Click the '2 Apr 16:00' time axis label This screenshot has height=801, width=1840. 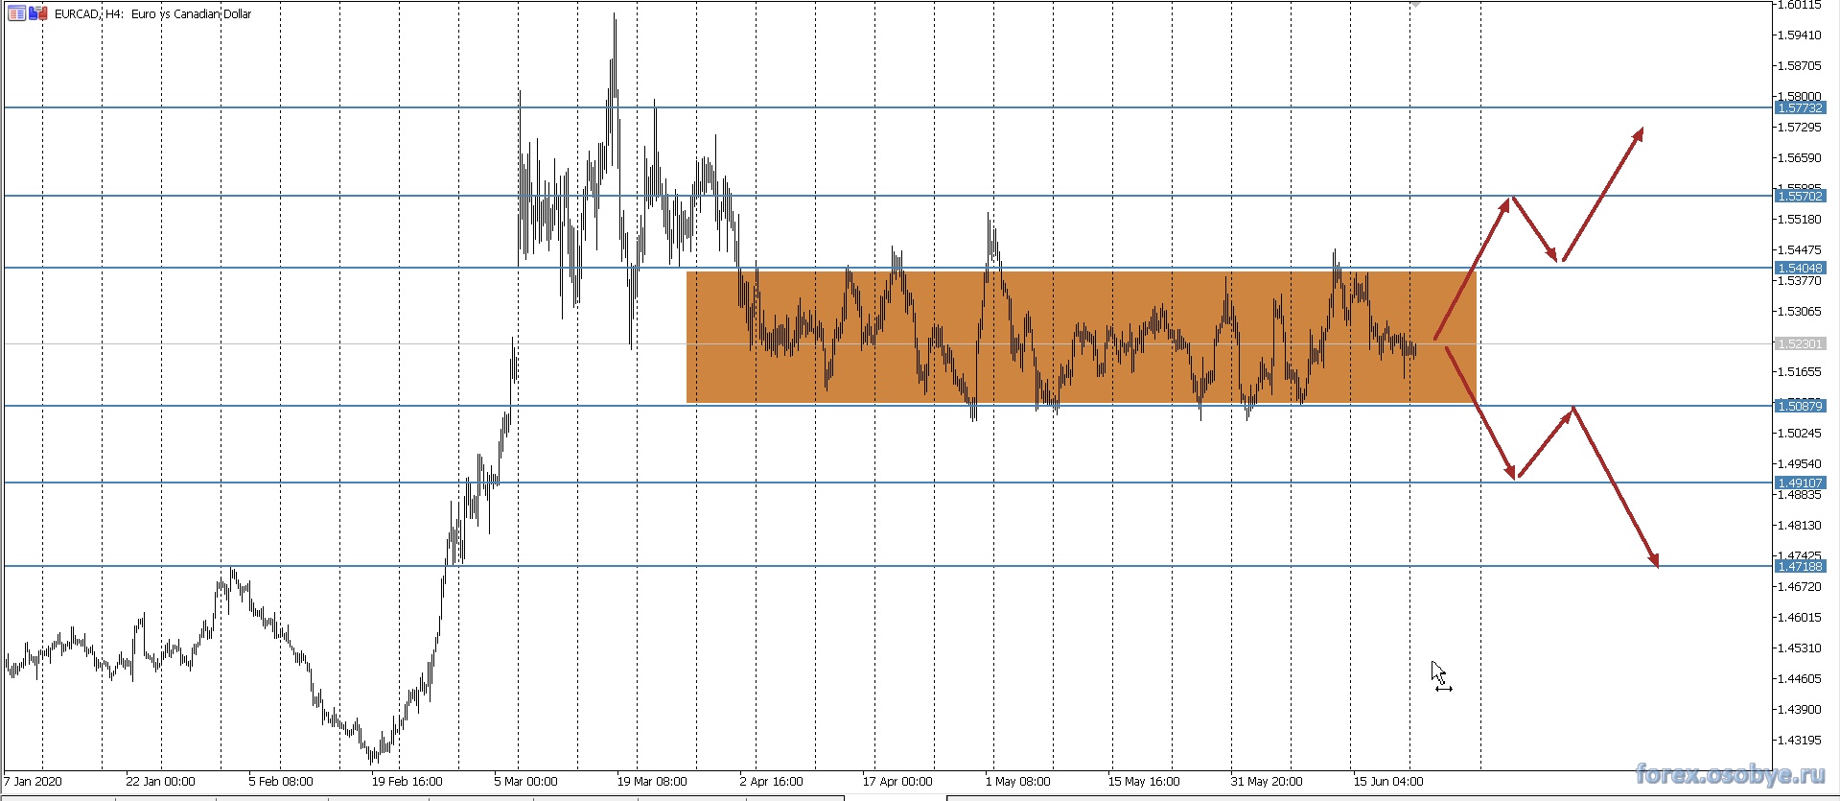[772, 782]
